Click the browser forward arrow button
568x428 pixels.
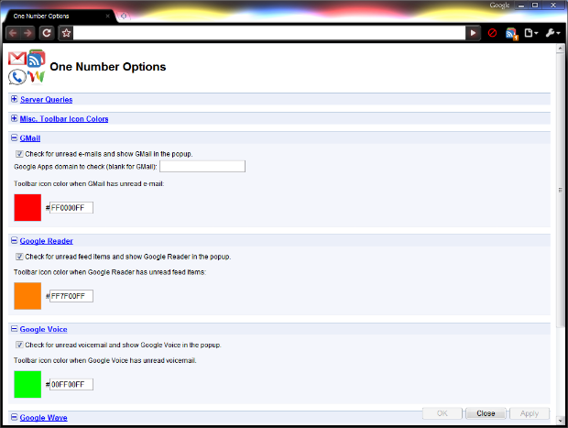[29, 33]
